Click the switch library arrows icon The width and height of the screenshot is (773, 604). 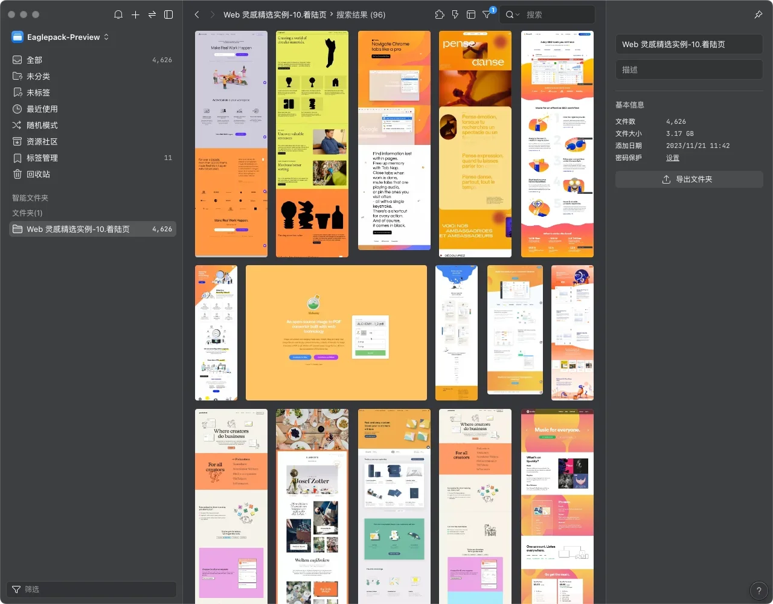152,14
